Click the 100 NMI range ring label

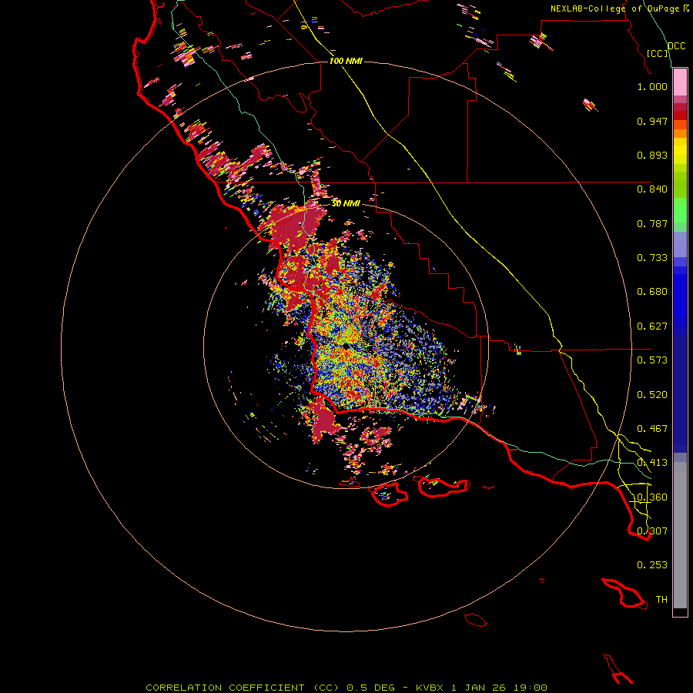346,61
